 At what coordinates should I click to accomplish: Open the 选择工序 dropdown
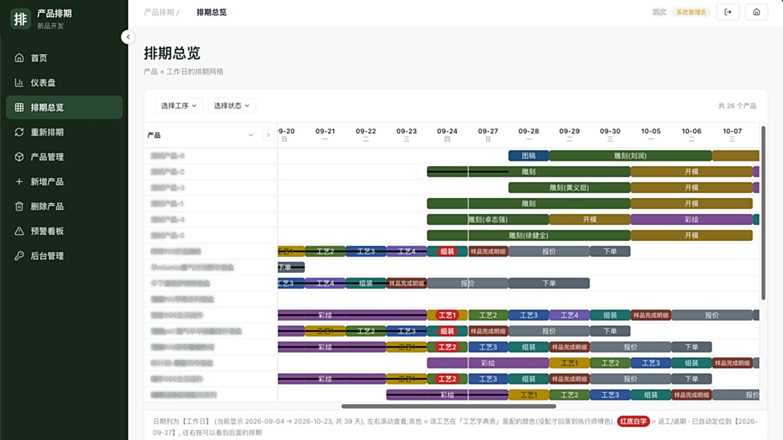179,105
